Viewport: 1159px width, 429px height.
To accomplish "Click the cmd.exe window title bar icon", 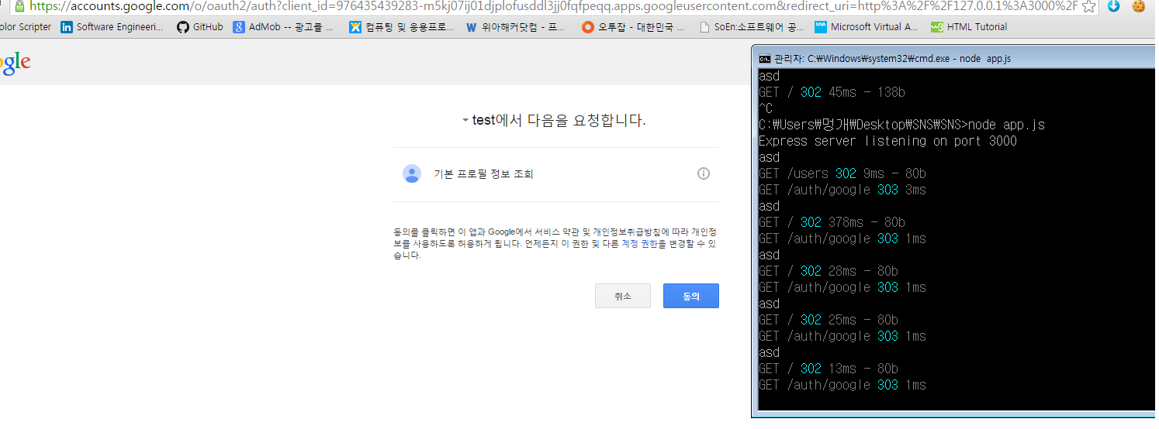I will click(x=765, y=58).
